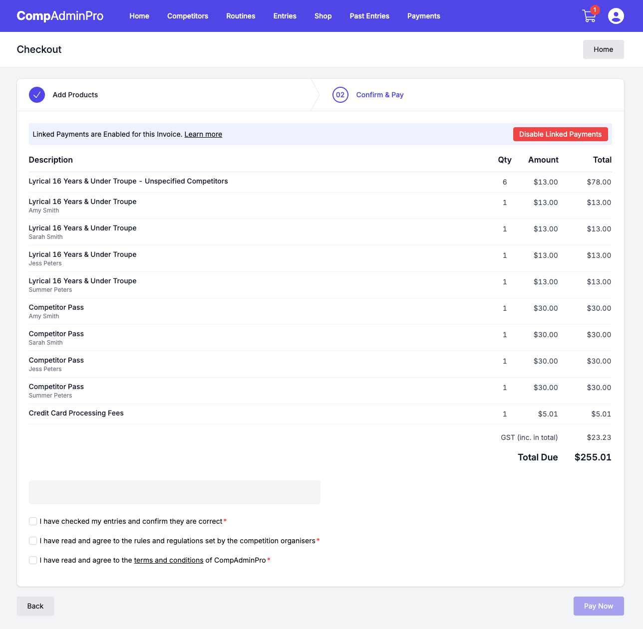
Task: Check the entries are correct confirmation box
Action: (33, 521)
